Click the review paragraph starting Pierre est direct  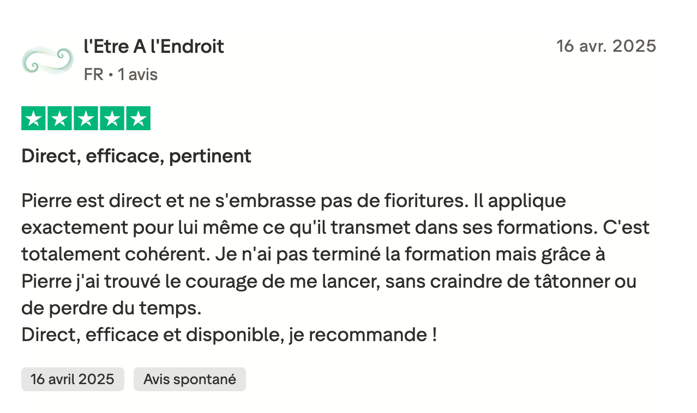pos(335,268)
